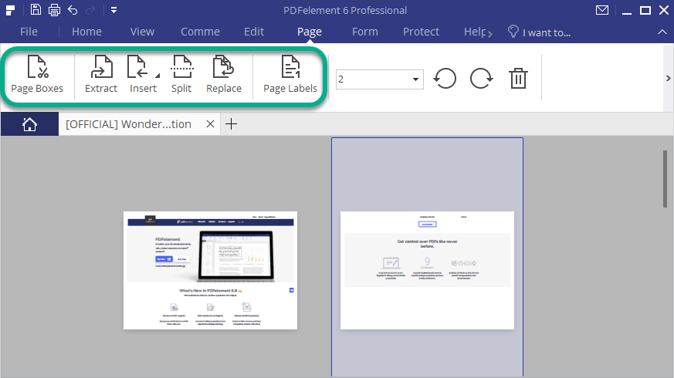Switch to the Edit tab
The height and width of the screenshot is (378, 674).
point(254,32)
